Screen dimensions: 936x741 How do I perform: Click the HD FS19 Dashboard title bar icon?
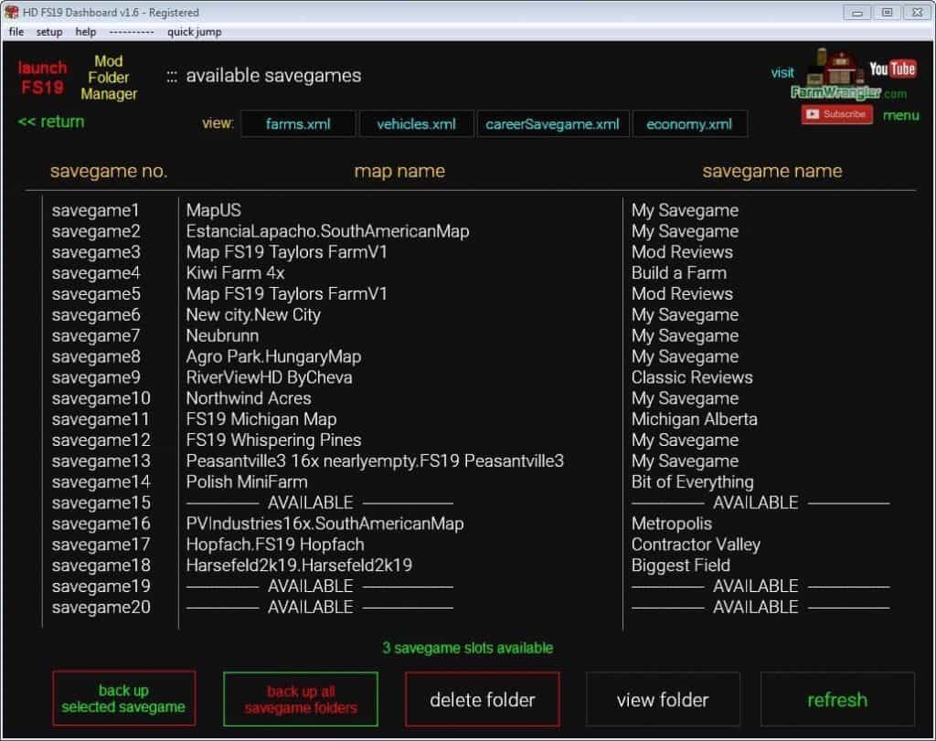pos(10,12)
